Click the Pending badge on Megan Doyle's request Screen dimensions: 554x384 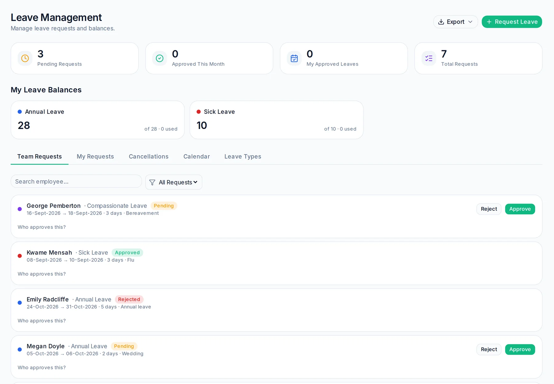[x=124, y=346]
